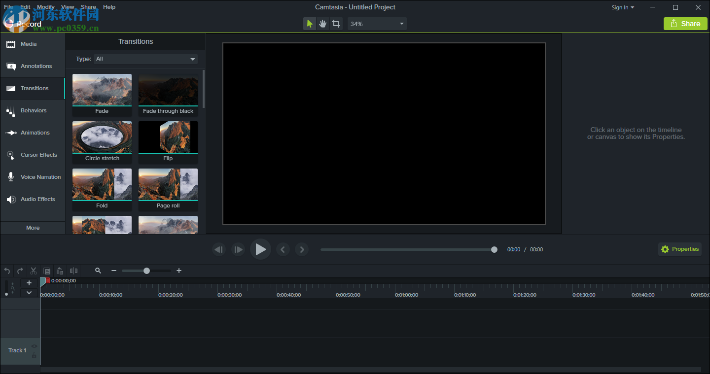Open Voice Narration
This screenshot has width=710, height=374.
pos(40,177)
